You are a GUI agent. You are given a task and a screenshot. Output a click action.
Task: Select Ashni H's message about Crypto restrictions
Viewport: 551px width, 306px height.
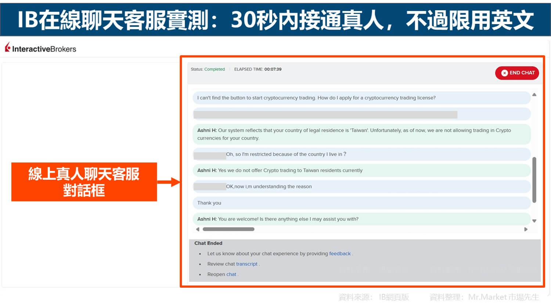pyautogui.click(x=360, y=134)
